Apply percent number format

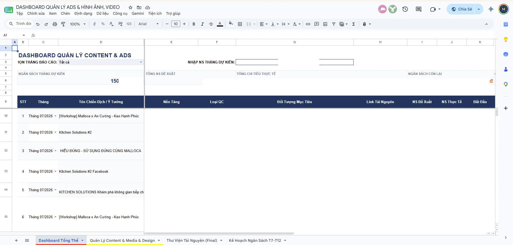tap(103, 24)
